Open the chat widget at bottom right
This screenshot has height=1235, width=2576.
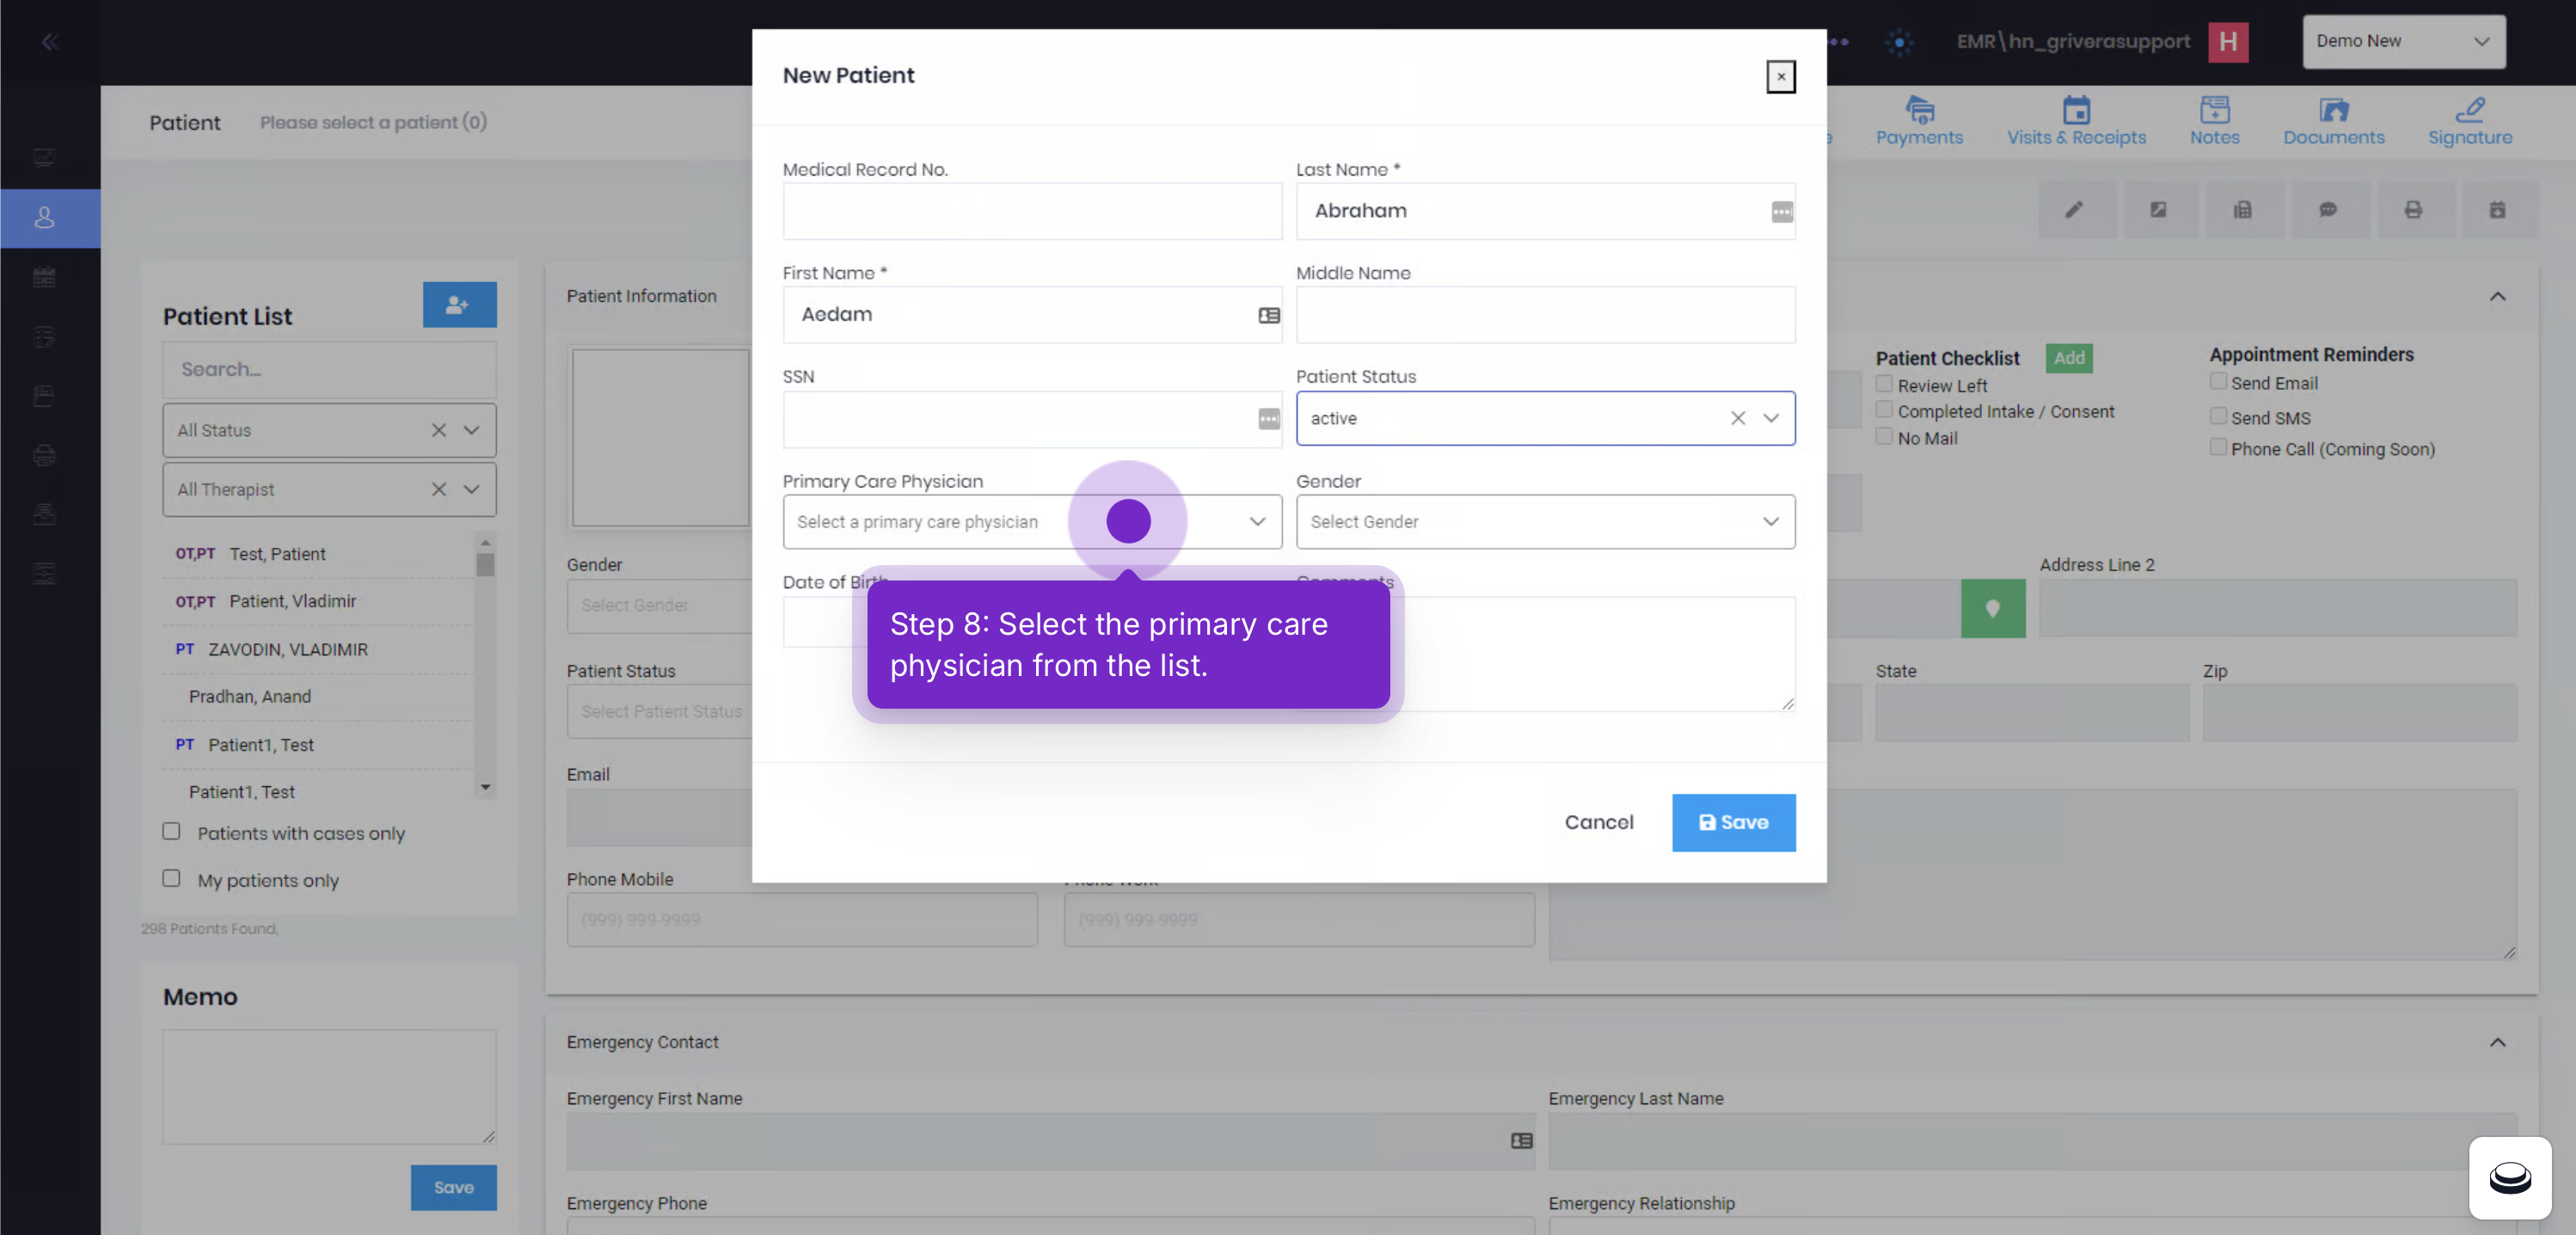tap(2509, 1177)
